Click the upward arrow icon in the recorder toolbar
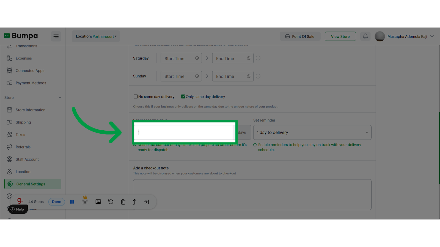The width and height of the screenshot is (440, 247). click(x=134, y=202)
